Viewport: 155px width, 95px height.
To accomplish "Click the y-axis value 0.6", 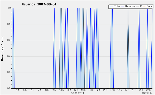I will (9, 40).
